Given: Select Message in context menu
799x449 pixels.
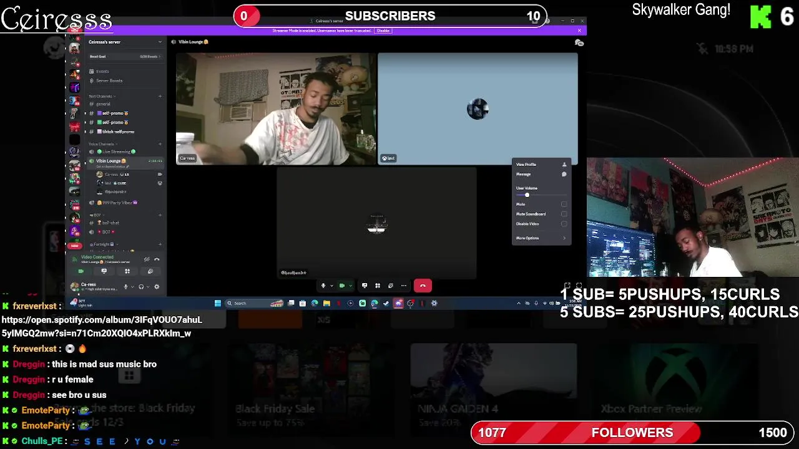Looking at the screenshot, I should point(541,175).
